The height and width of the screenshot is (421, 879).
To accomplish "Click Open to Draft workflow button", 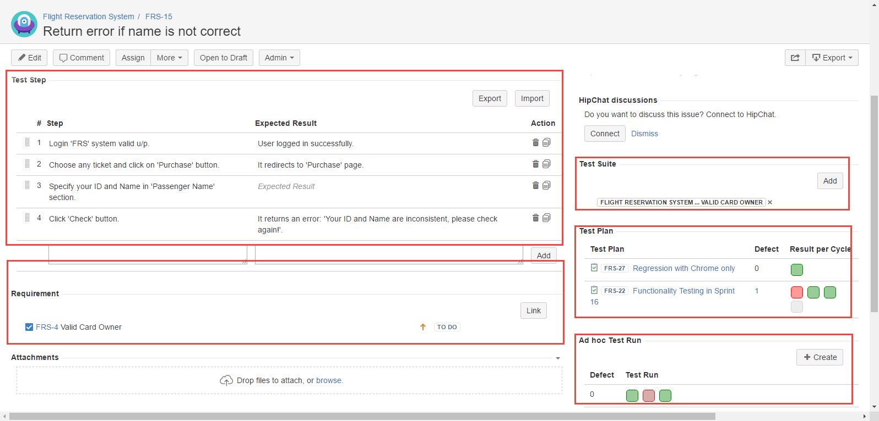I will (x=223, y=58).
